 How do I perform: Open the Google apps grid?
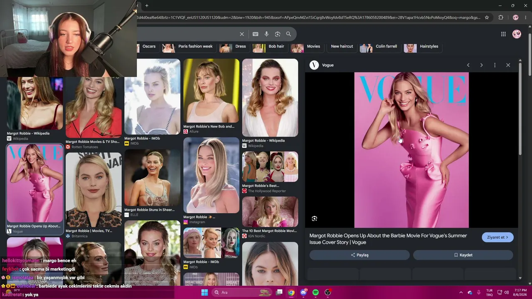coord(503,34)
